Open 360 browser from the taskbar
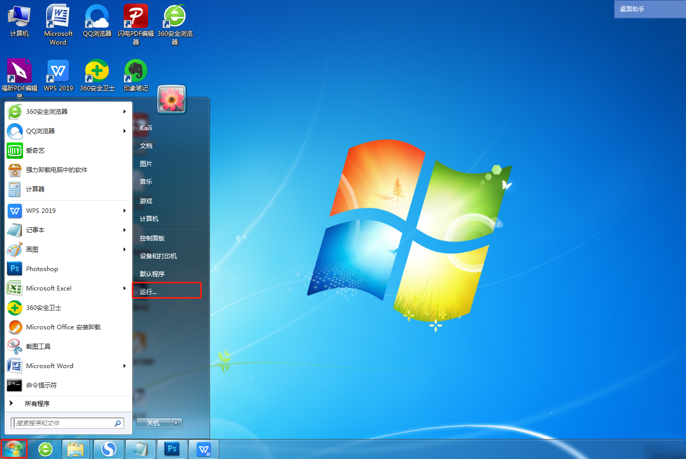The width and height of the screenshot is (686, 459). point(45,449)
